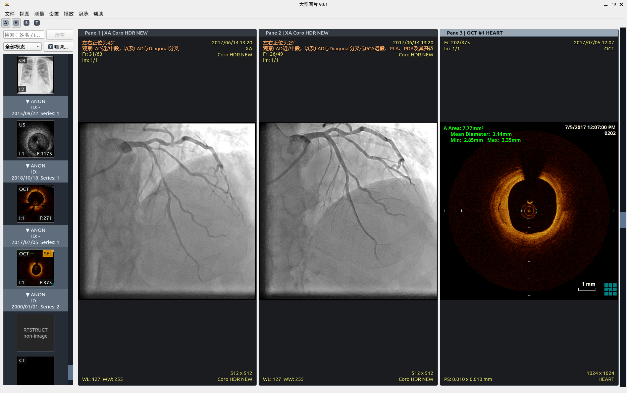Screen dimensions: 627x393
Task: Toggle the A toolbar button
Action: pos(6,23)
